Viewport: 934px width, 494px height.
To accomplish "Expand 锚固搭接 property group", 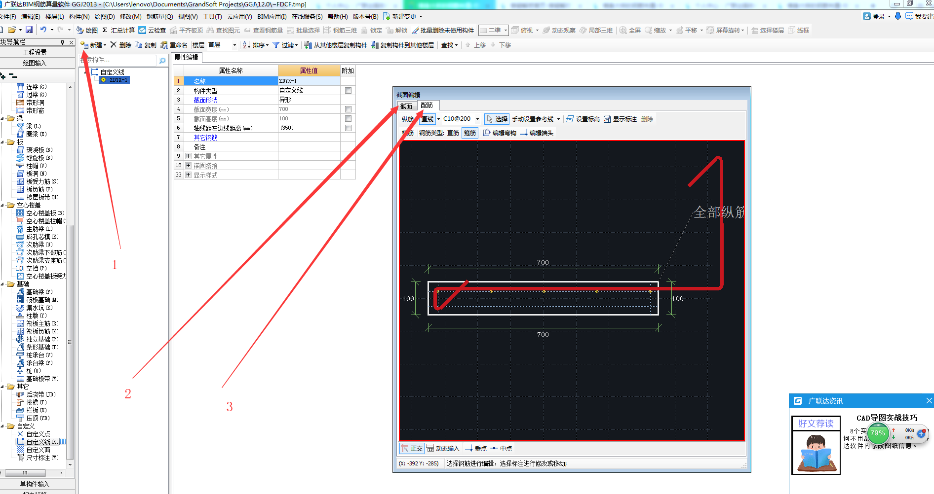I will pos(188,165).
